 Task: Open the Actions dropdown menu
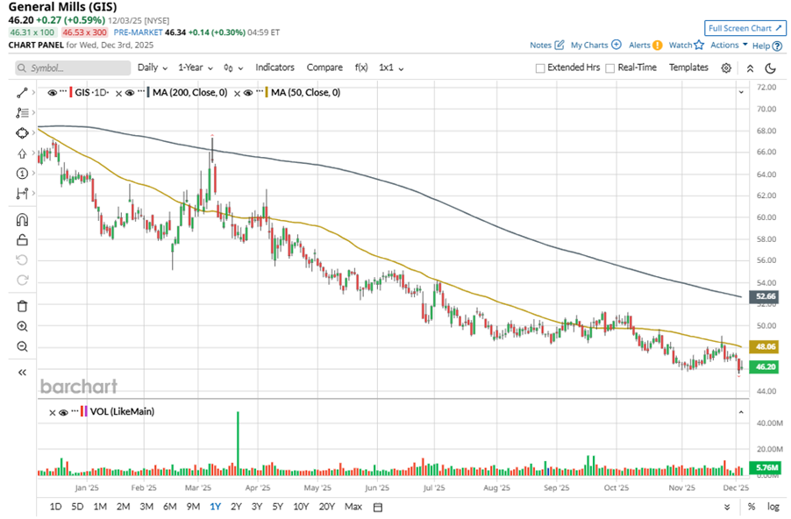click(x=729, y=45)
